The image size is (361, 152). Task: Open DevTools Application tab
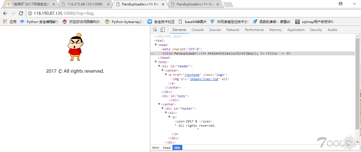296,30
